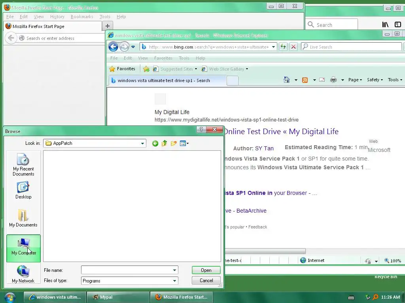Open the View menu in IE menu bar

click(x=143, y=58)
